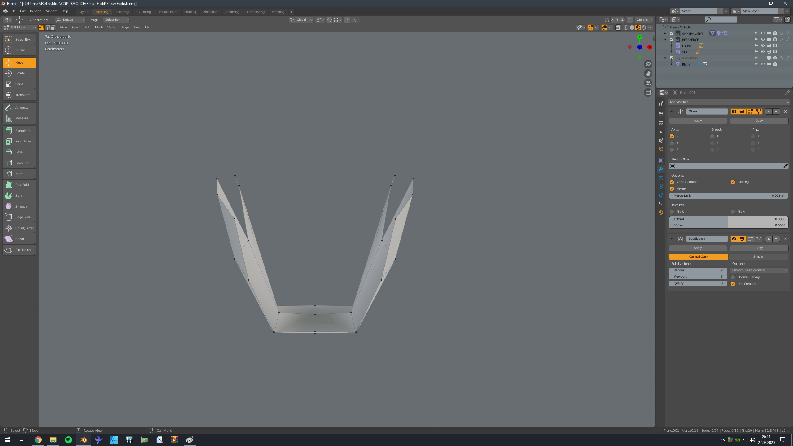The width and height of the screenshot is (793, 446).
Task: Toggle orthographic grid view icon in viewport
Action: [648, 92]
